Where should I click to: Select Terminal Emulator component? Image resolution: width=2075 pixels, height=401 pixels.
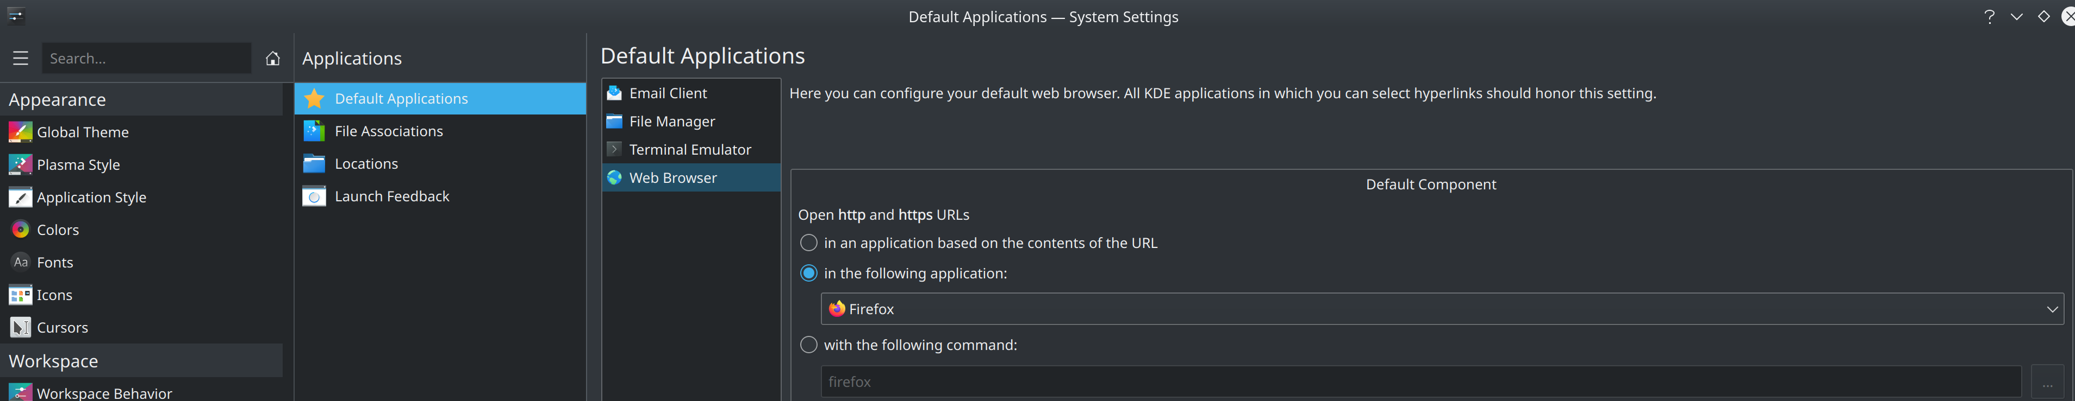[689, 149]
